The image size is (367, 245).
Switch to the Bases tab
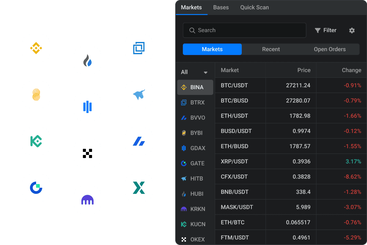click(221, 7)
